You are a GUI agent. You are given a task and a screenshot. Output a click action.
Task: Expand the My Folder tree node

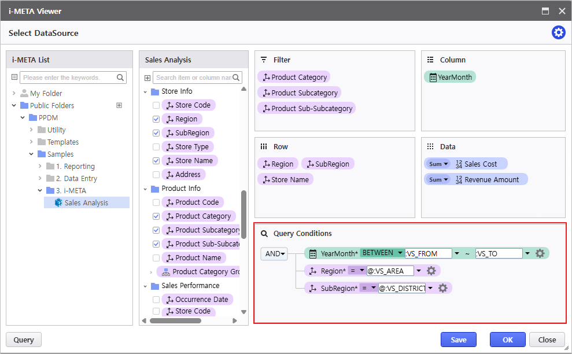[14, 93]
